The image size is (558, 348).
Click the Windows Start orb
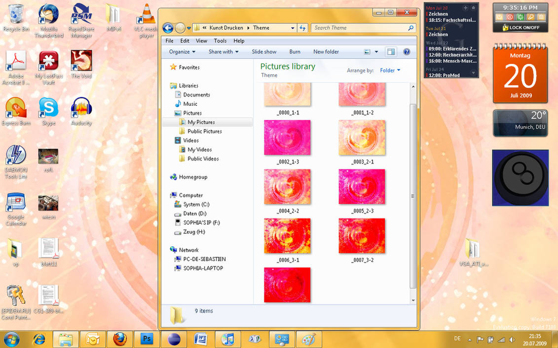(x=12, y=339)
